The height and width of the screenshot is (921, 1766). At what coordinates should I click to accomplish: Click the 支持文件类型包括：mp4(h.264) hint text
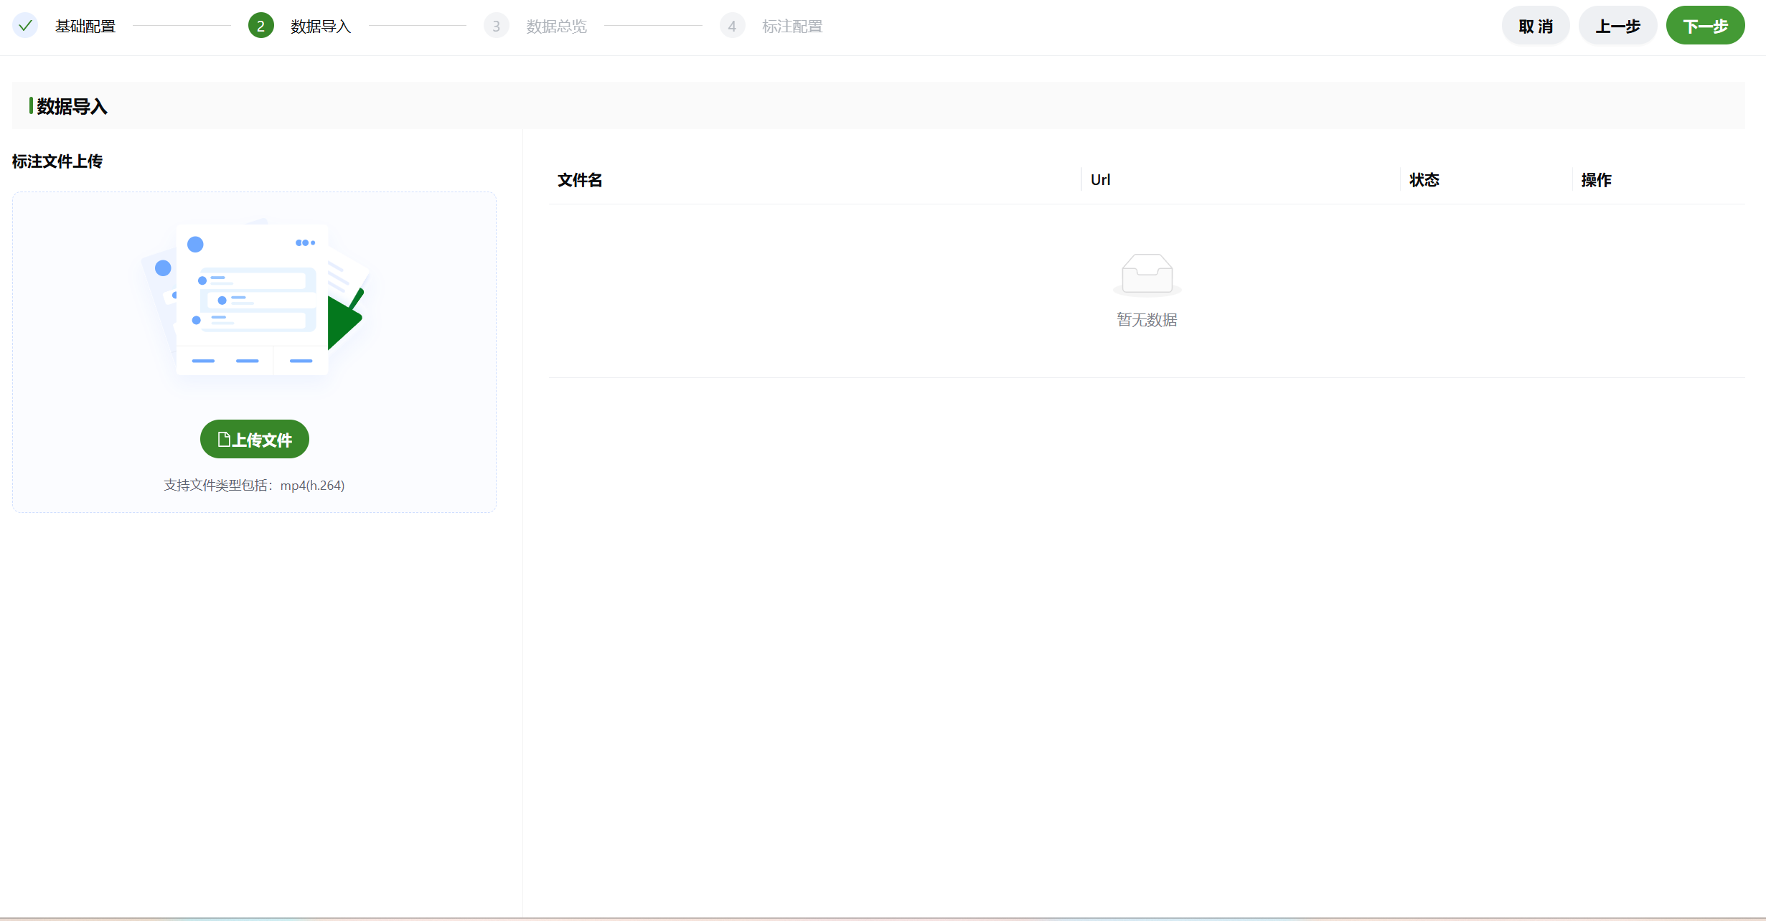coord(254,486)
